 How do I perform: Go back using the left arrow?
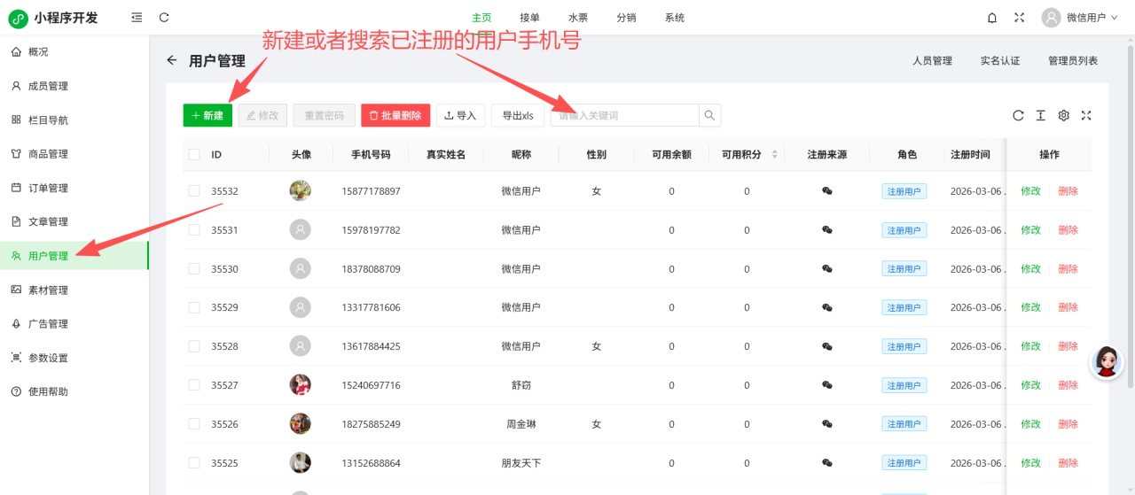(x=172, y=60)
